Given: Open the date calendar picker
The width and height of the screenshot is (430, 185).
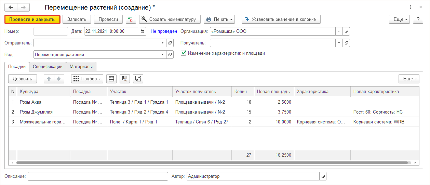Looking at the screenshot, I should [143, 31].
